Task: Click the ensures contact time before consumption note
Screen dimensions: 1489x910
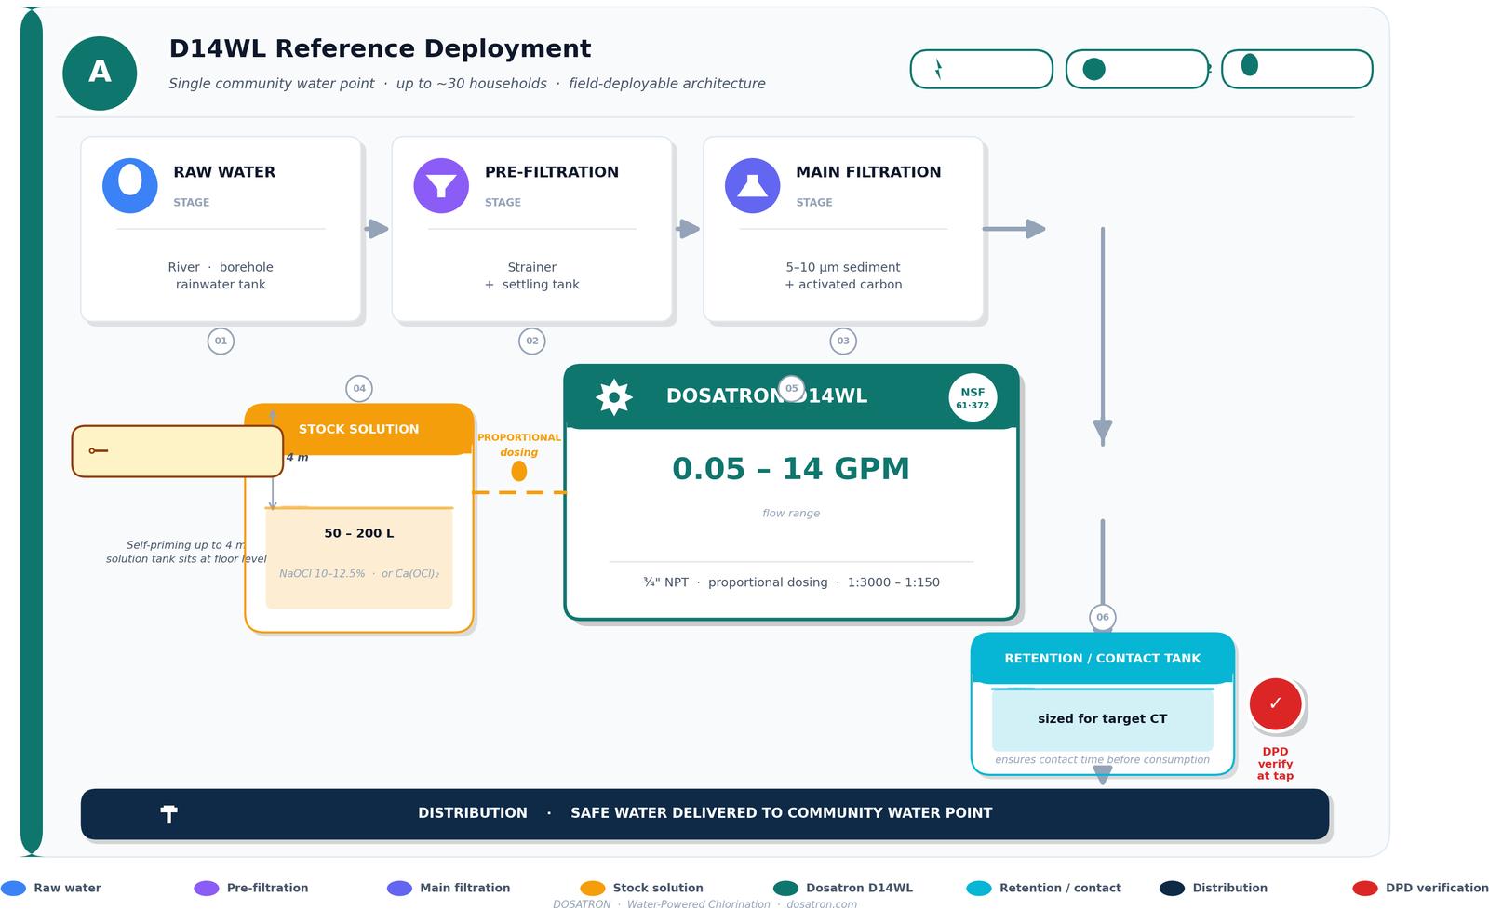Action: pos(1103,760)
